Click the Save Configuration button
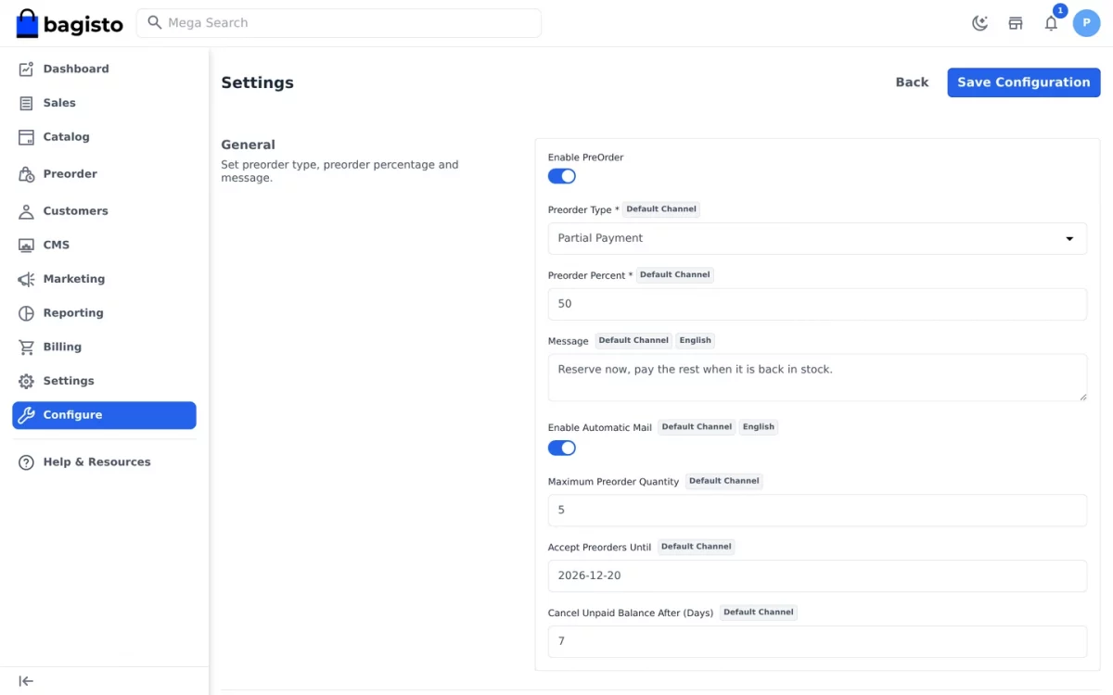This screenshot has width=1113, height=695. 1024,82
